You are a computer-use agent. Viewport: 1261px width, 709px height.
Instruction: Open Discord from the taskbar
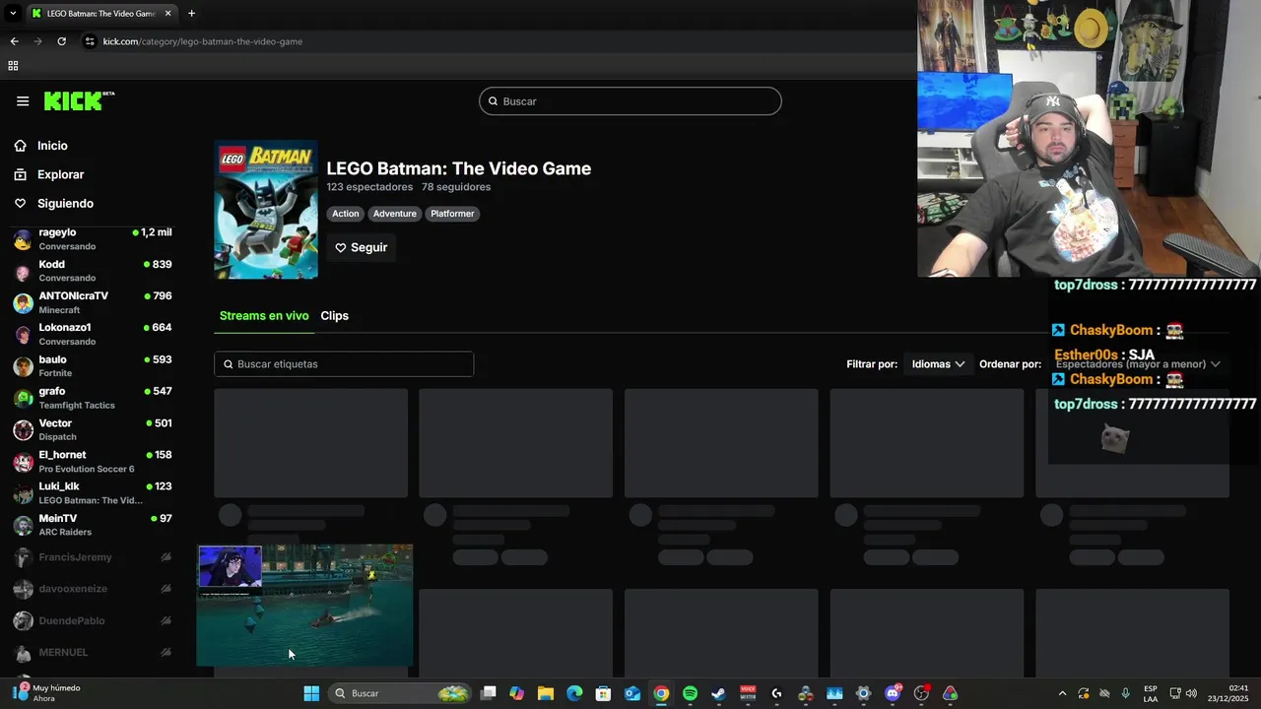(x=893, y=693)
